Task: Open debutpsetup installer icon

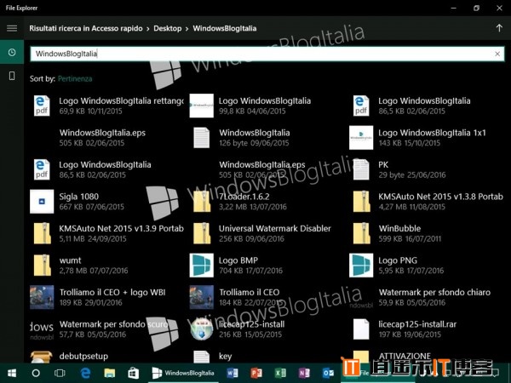Action: [x=42, y=357]
